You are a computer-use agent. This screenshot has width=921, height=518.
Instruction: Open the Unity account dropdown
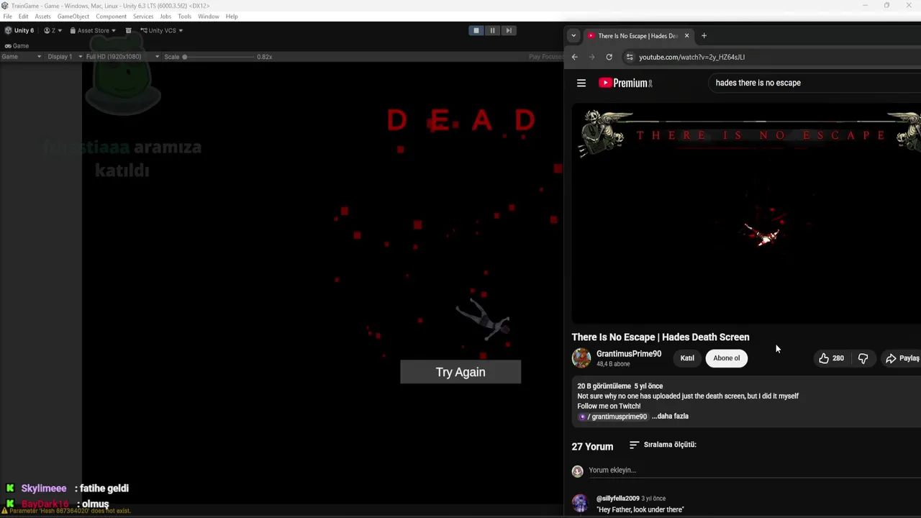click(53, 30)
